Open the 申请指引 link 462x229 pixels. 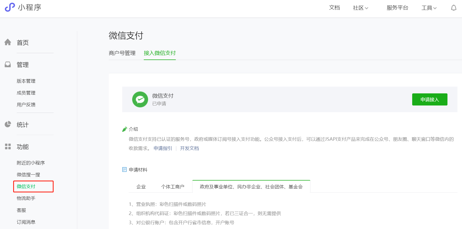coord(163,148)
